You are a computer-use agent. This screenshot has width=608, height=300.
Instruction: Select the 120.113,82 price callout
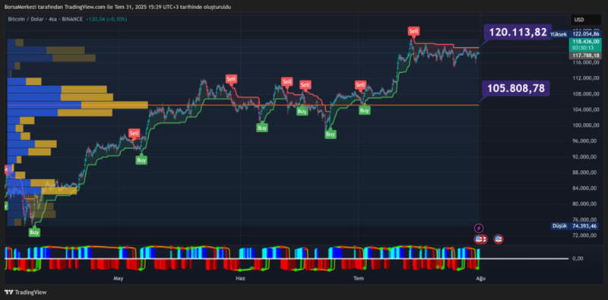pos(518,32)
